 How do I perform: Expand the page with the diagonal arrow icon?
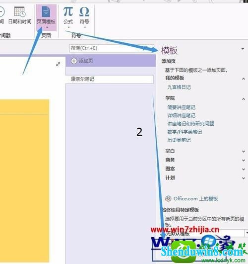(58, 64)
